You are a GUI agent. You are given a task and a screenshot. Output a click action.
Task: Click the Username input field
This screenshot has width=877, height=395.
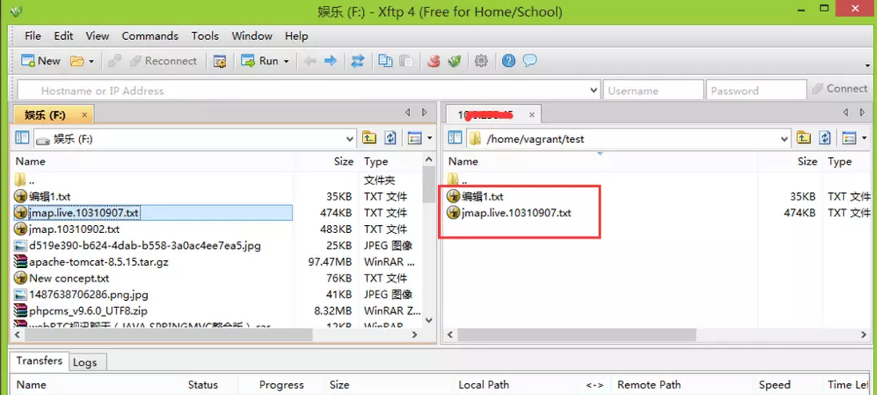[652, 90]
